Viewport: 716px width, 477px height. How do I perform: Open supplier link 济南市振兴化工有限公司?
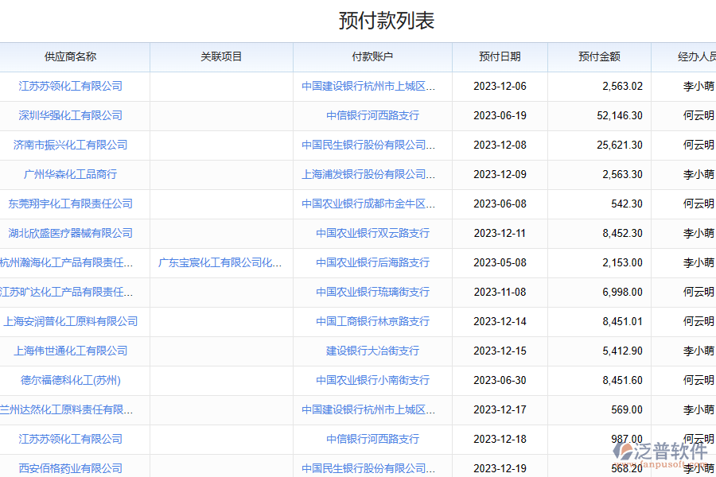pyautogui.click(x=71, y=145)
